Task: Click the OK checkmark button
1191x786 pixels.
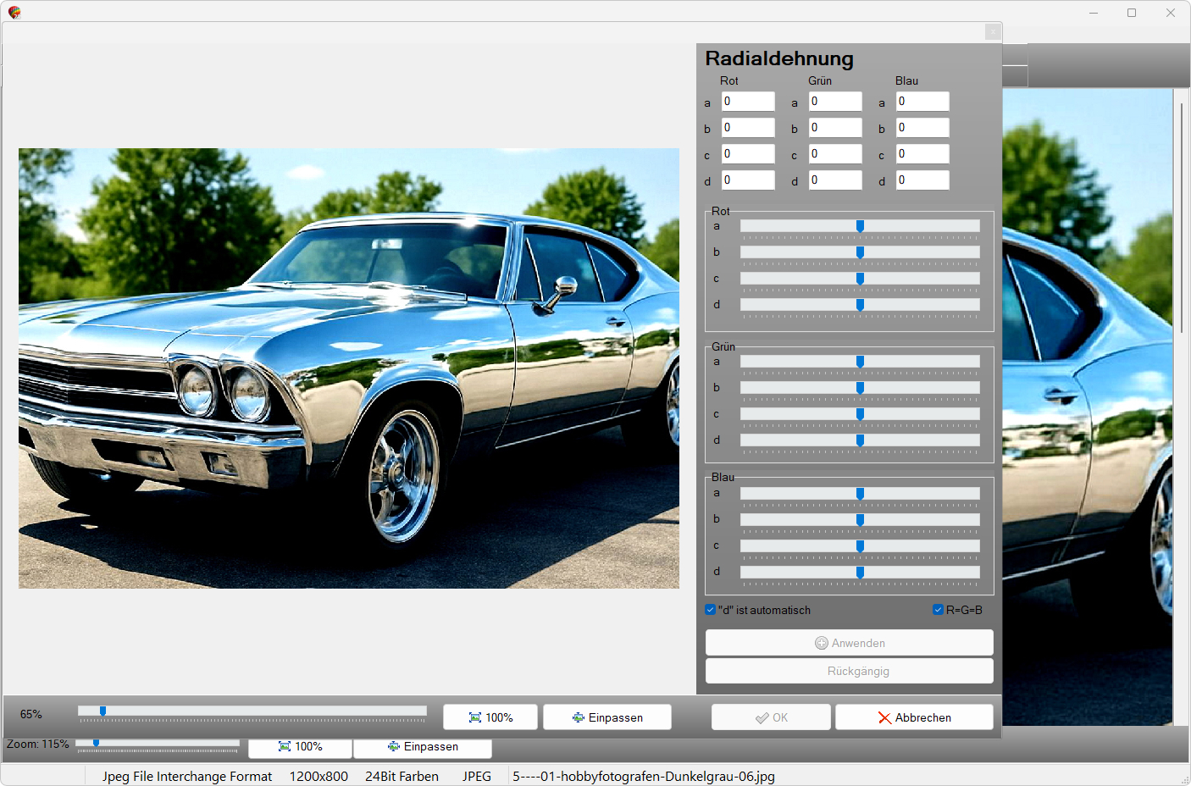Action: click(771, 717)
